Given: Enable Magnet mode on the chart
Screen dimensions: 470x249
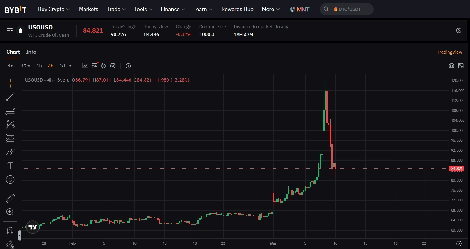Looking at the screenshot, I should (10, 230).
